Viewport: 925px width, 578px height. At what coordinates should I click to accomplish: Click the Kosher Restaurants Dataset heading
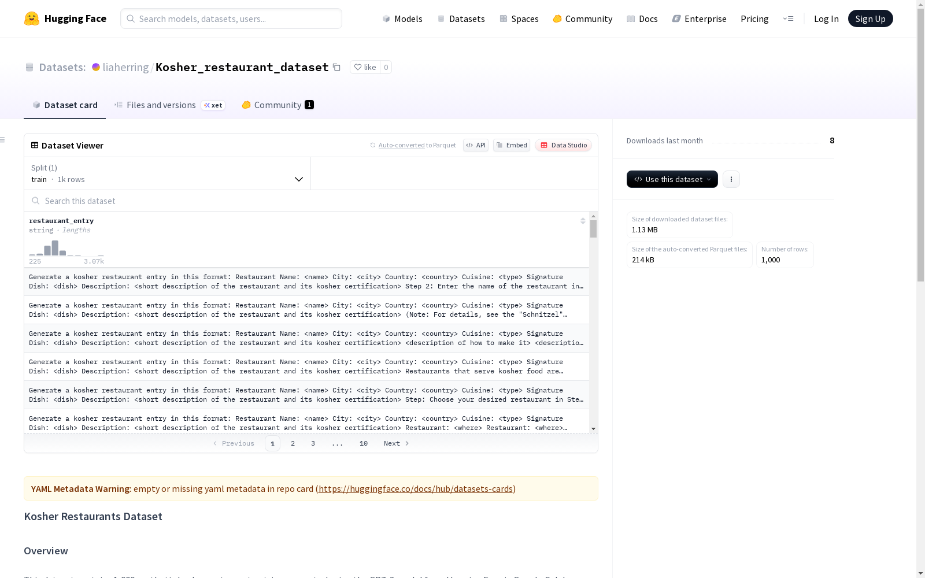point(93,516)
